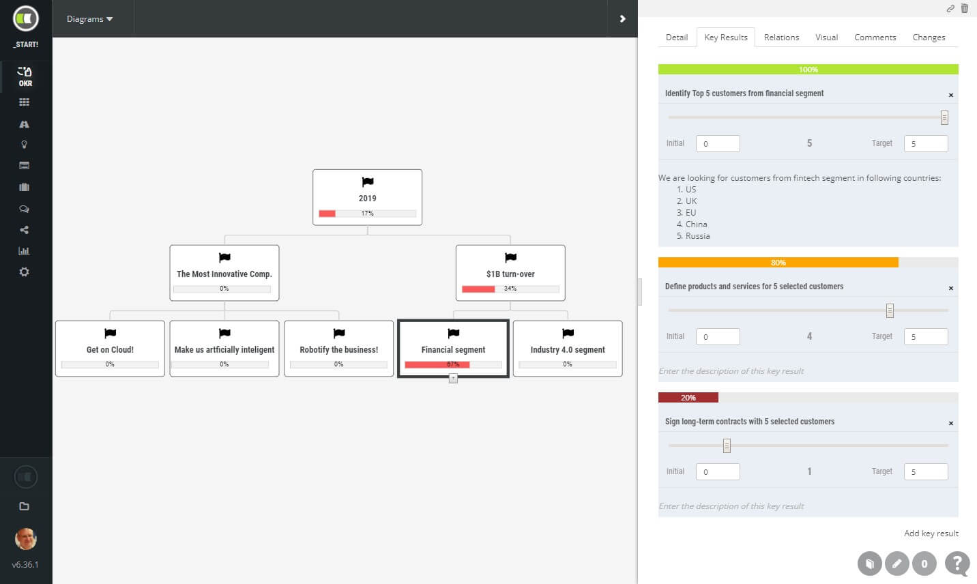Screen dimensions: 977x584
Task: Open the folder icon in sidebar bottom
Action: point(25,506)
